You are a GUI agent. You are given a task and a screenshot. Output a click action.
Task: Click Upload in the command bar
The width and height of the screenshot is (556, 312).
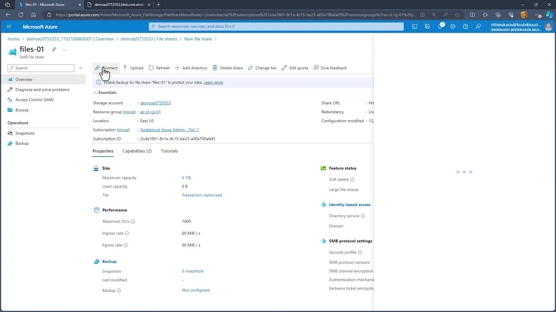pos(133,68)
